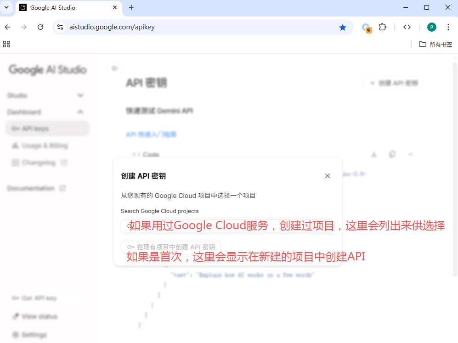Image resolution: width=458 pixels, height=343 pixels.
Task: Open the 所有书签 folder
Action: click(435, 44)
